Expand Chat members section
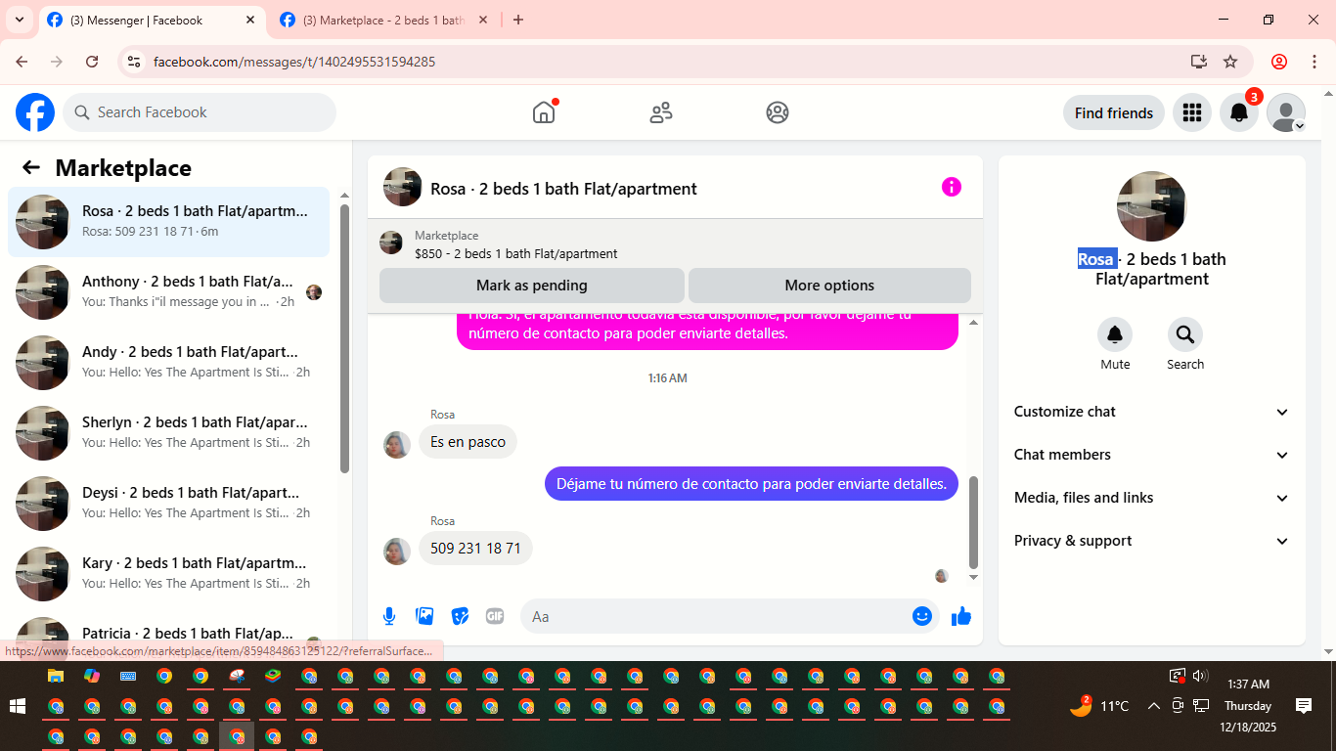Image resolution: width=1336 pixels, height=751 pixels. coord(1151,455)
